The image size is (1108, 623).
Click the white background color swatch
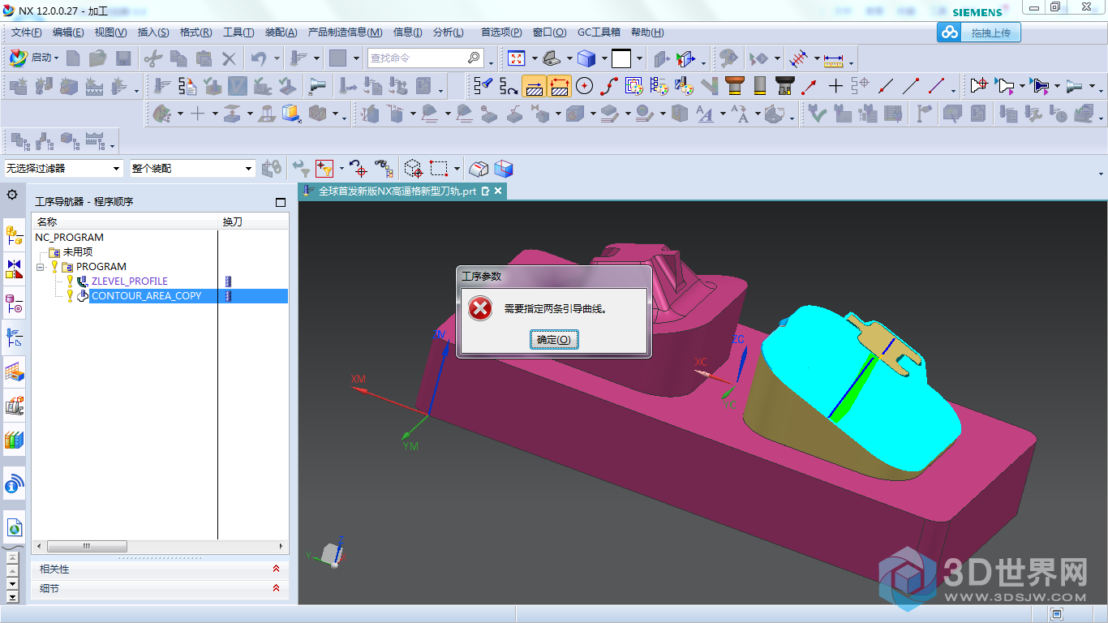click(x=621, y=58)
